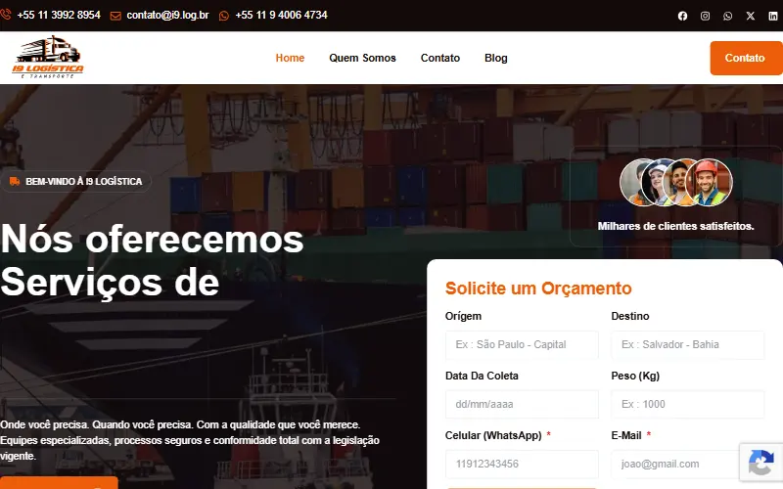Open WhatsApp number +55 11 9 4006 4734
Viewport: 783px width, 489px height.
pyautogui.click(x=281, y=15)
